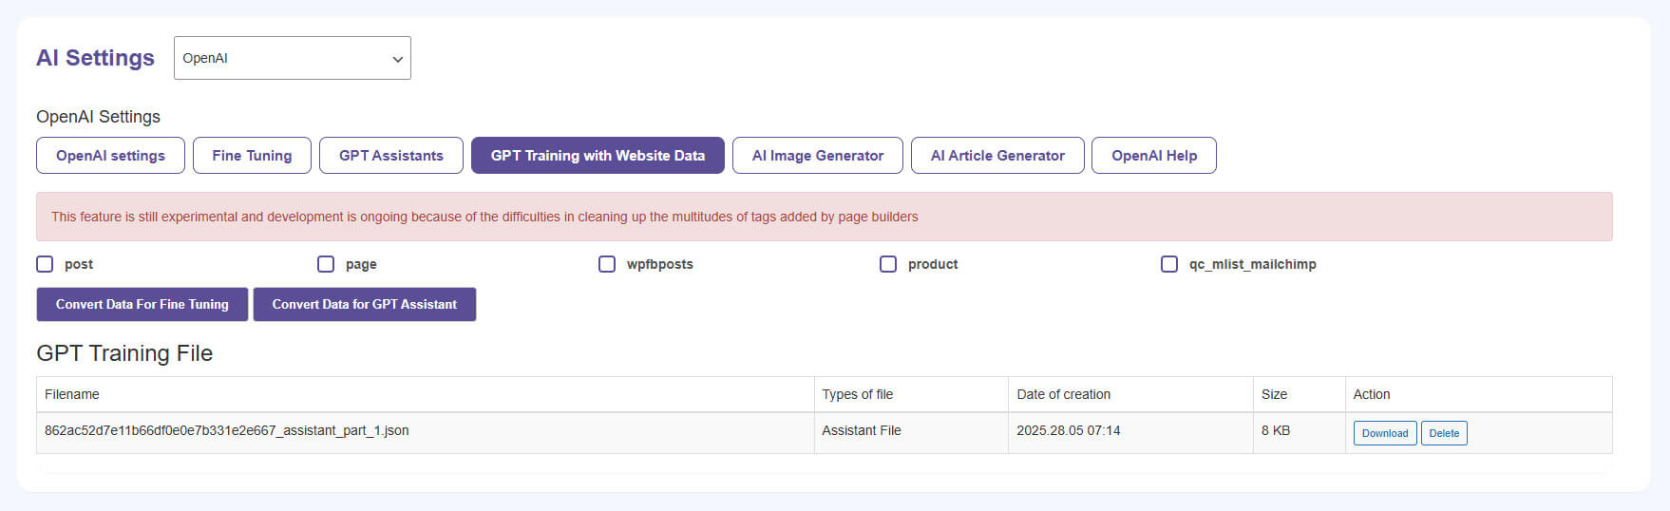Viewport: 1670px width, 511px height.
Task: Open the OpenAI provider dropdown
Action: click(292, 58)
